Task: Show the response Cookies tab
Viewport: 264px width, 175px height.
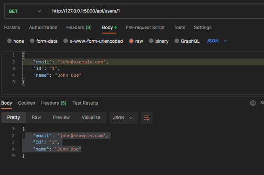Action: click(26, 103)
